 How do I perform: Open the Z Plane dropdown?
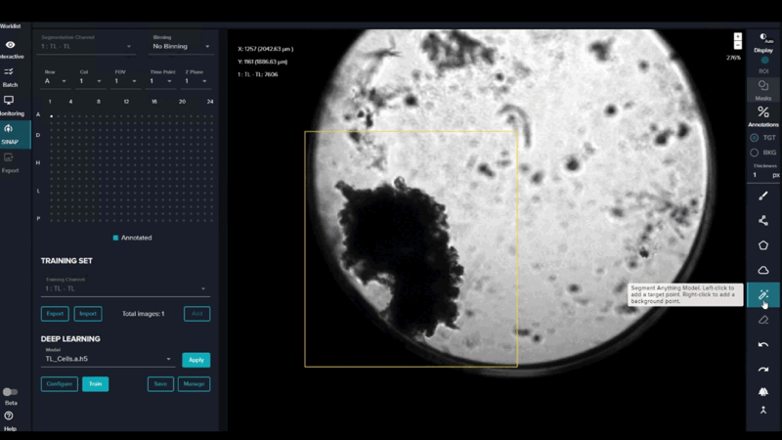tap(195, 81)
